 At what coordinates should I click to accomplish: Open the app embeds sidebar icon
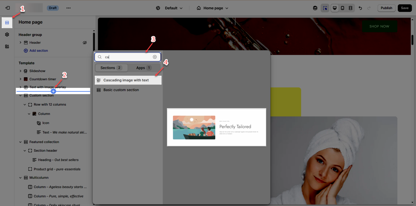click(x=7, y=46)
